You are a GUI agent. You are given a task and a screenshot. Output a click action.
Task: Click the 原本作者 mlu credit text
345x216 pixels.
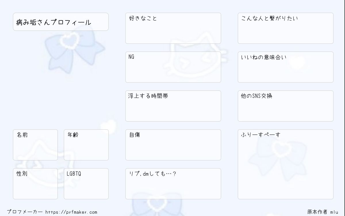pos(323,212)
